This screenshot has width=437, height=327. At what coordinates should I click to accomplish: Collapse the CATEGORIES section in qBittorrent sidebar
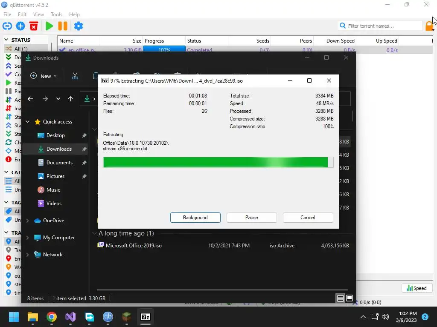click(x=6, y=172)
